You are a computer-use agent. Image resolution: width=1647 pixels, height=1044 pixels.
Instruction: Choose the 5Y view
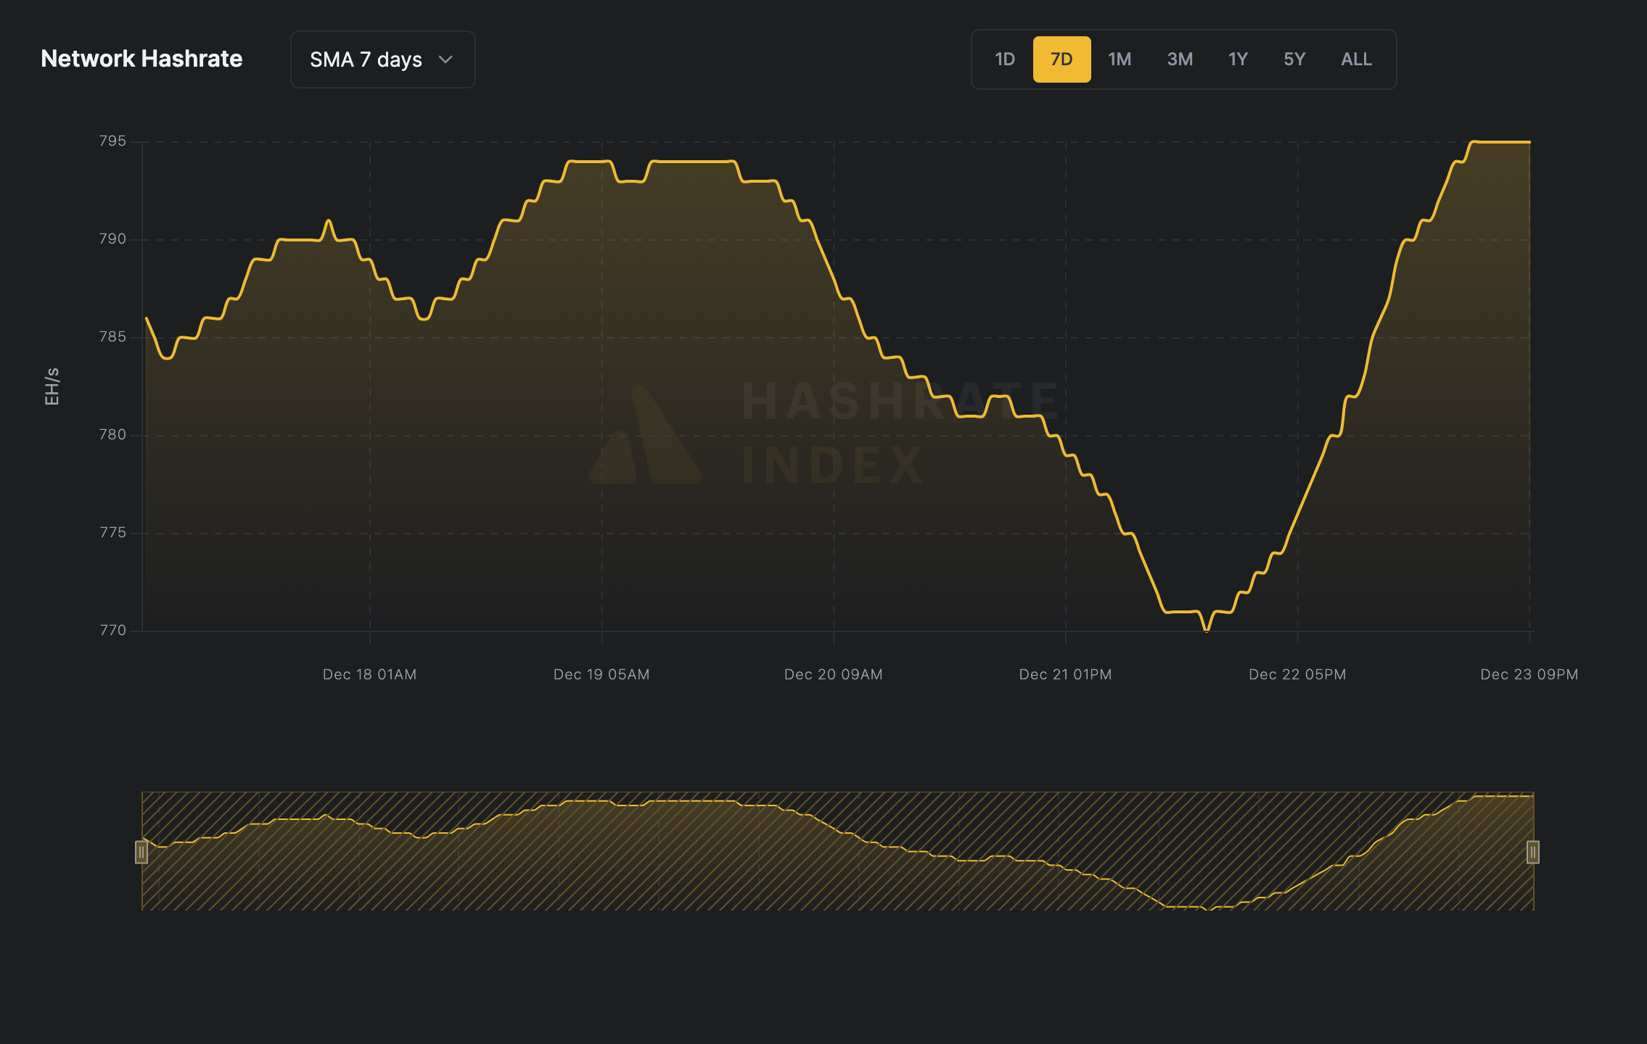click(x=1294, y=59)
